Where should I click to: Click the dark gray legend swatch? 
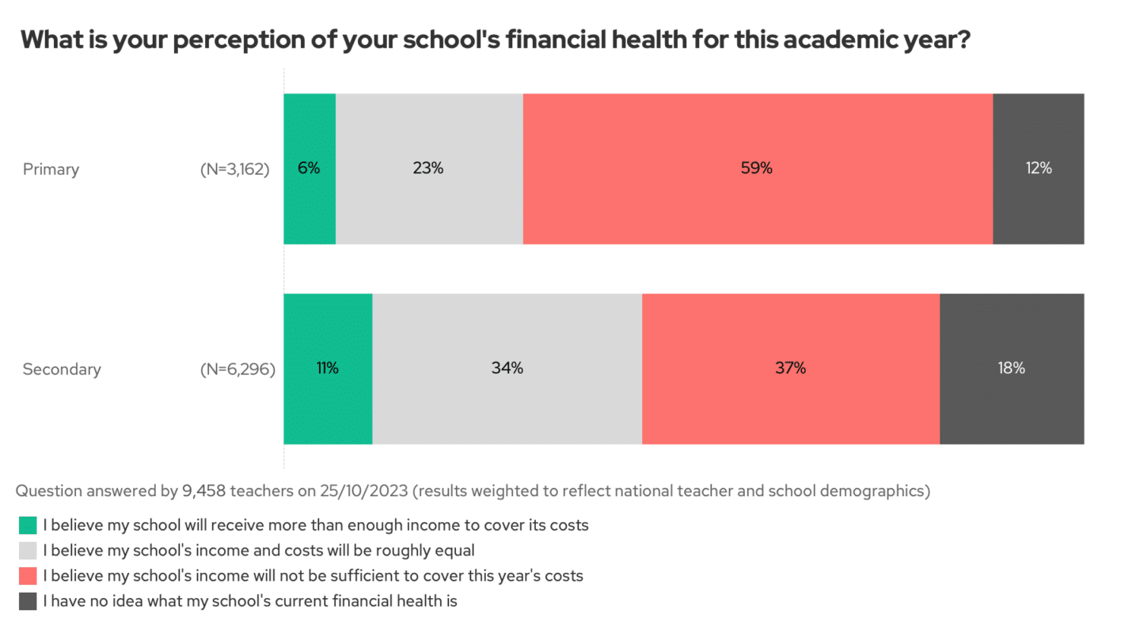pyautogui.click(x=28, y=601)
